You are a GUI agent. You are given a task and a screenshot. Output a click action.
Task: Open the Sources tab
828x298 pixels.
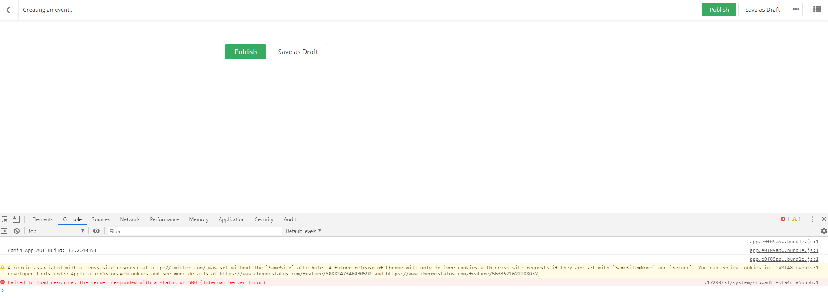101,219
